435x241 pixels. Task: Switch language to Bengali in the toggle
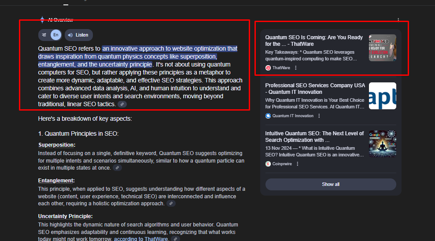click(x=44, y=35)
